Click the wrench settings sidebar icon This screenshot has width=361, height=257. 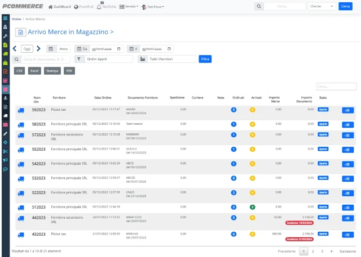[5, 36]
